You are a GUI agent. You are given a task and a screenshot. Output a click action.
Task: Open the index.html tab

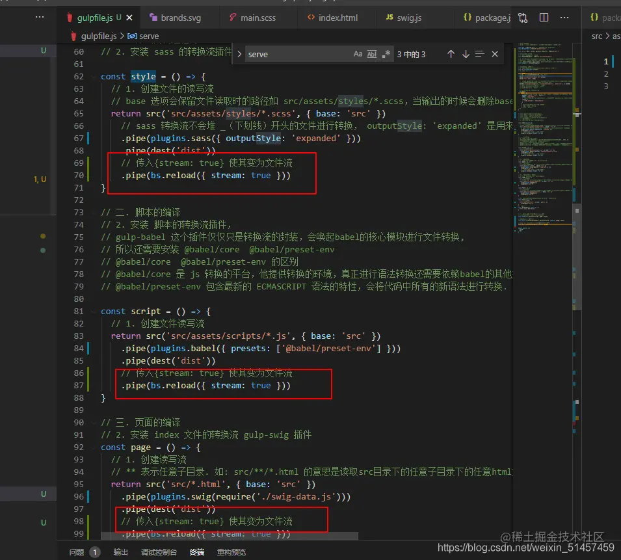tap(333, 18)
